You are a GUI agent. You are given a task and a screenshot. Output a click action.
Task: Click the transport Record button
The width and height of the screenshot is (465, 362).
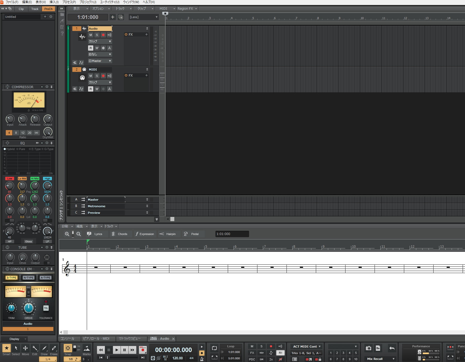(x=143, y=350)
